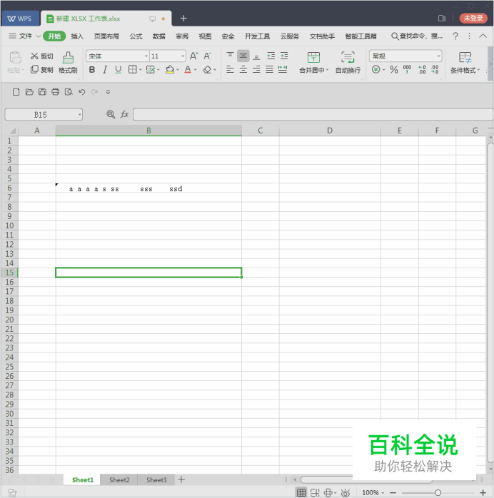Toggle bold formatting
The image size is (494, 498).
click(92, 69)
